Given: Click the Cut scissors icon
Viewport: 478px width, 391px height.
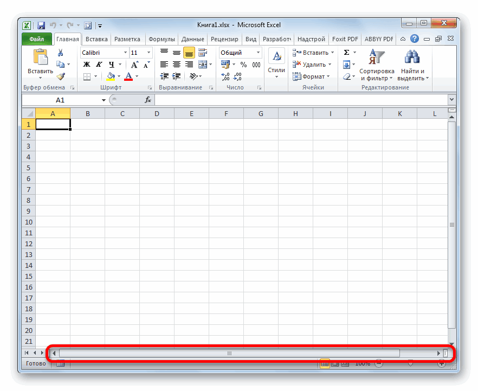Looking at the screenshot, I should tap(60, 53).
